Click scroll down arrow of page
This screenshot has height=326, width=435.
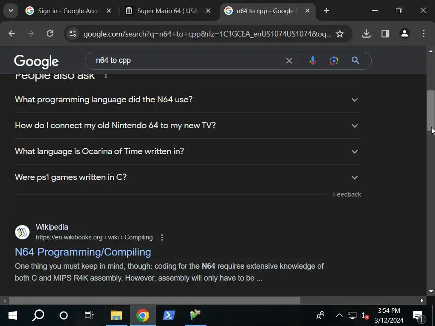point(431,291)
